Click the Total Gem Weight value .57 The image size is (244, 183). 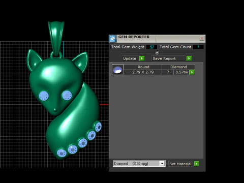(151, 47)
